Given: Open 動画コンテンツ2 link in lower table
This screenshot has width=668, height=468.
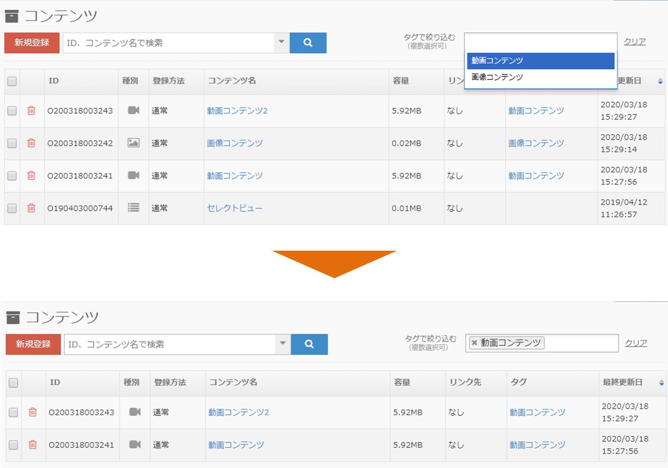Looking at the screenshot, I should point(239,412).
